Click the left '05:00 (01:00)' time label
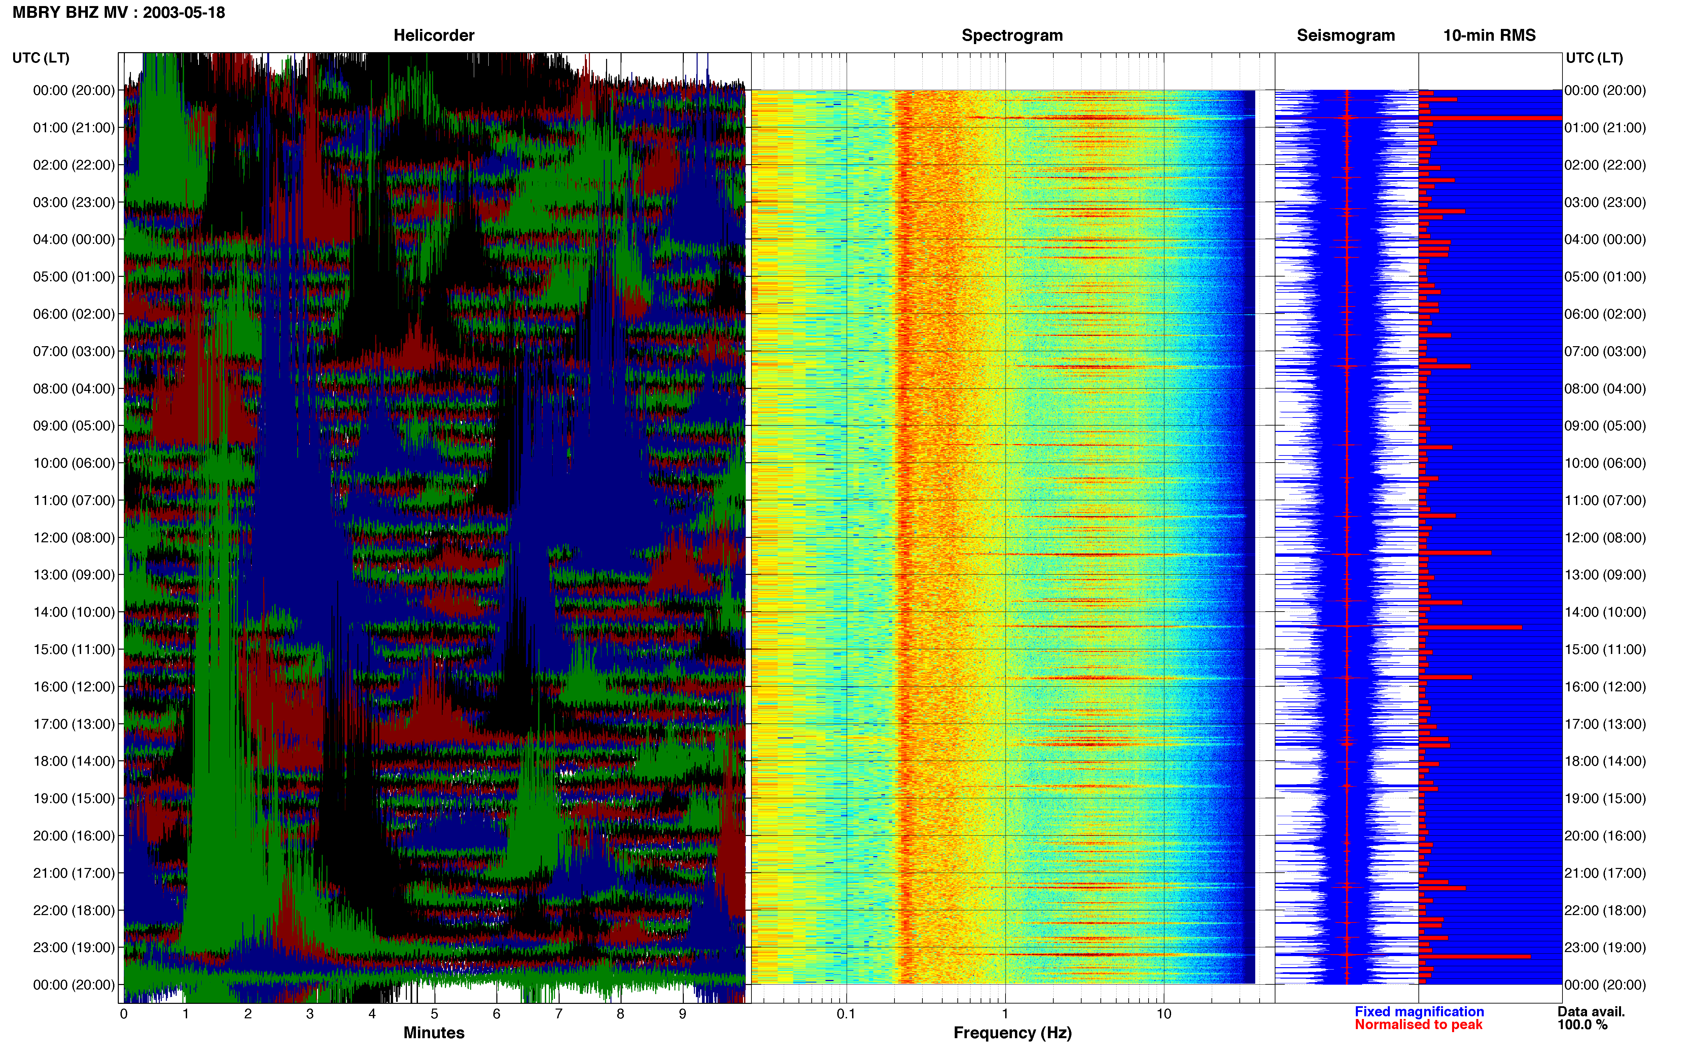 click(74, 277)
